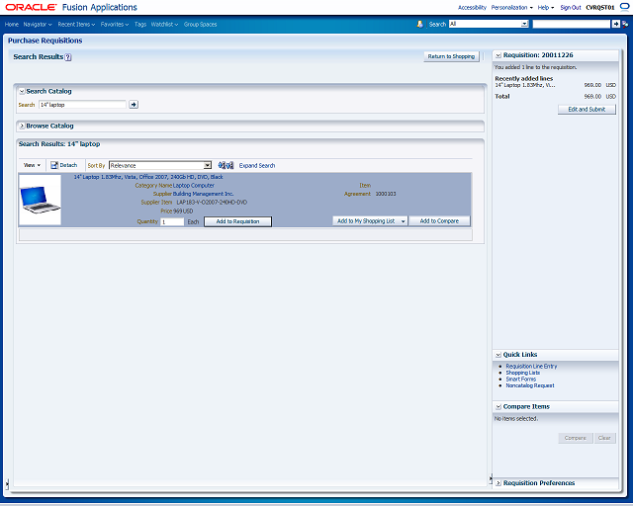
Task: Click the right panel splitter collapse arrow
Action: click(491, 479)
